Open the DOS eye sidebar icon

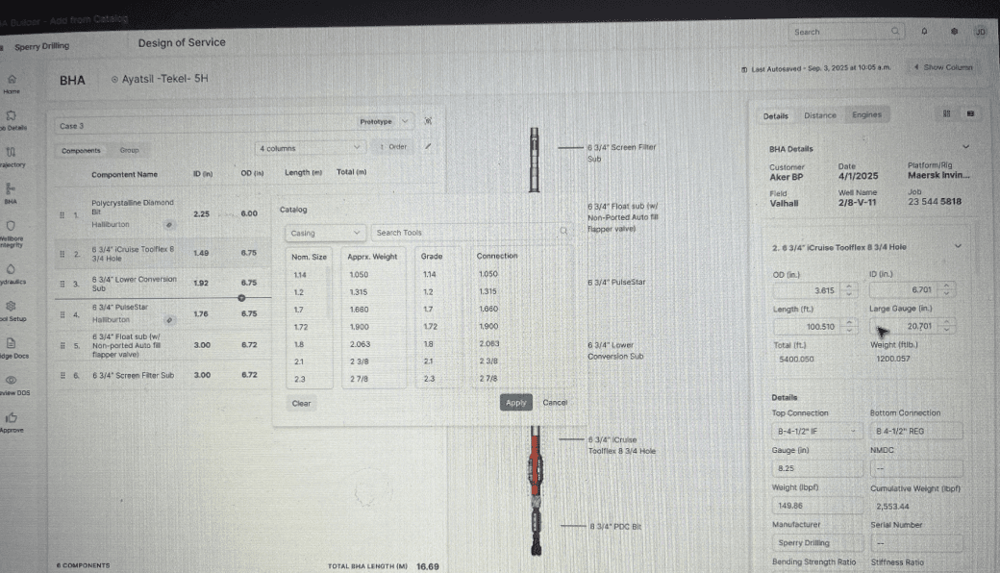click(11, 380)
